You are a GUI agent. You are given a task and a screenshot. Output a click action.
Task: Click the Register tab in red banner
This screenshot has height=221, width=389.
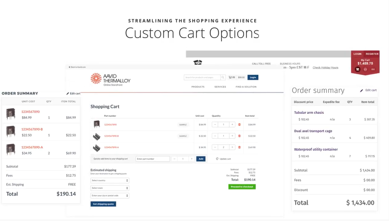pos(372,54)
